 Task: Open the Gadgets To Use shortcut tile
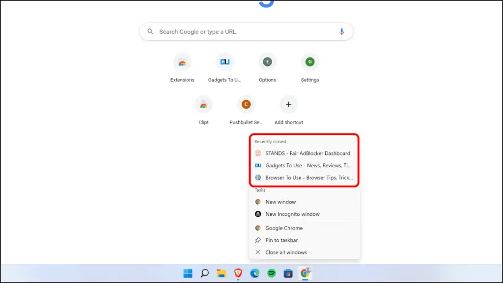[x=224, y=68]
